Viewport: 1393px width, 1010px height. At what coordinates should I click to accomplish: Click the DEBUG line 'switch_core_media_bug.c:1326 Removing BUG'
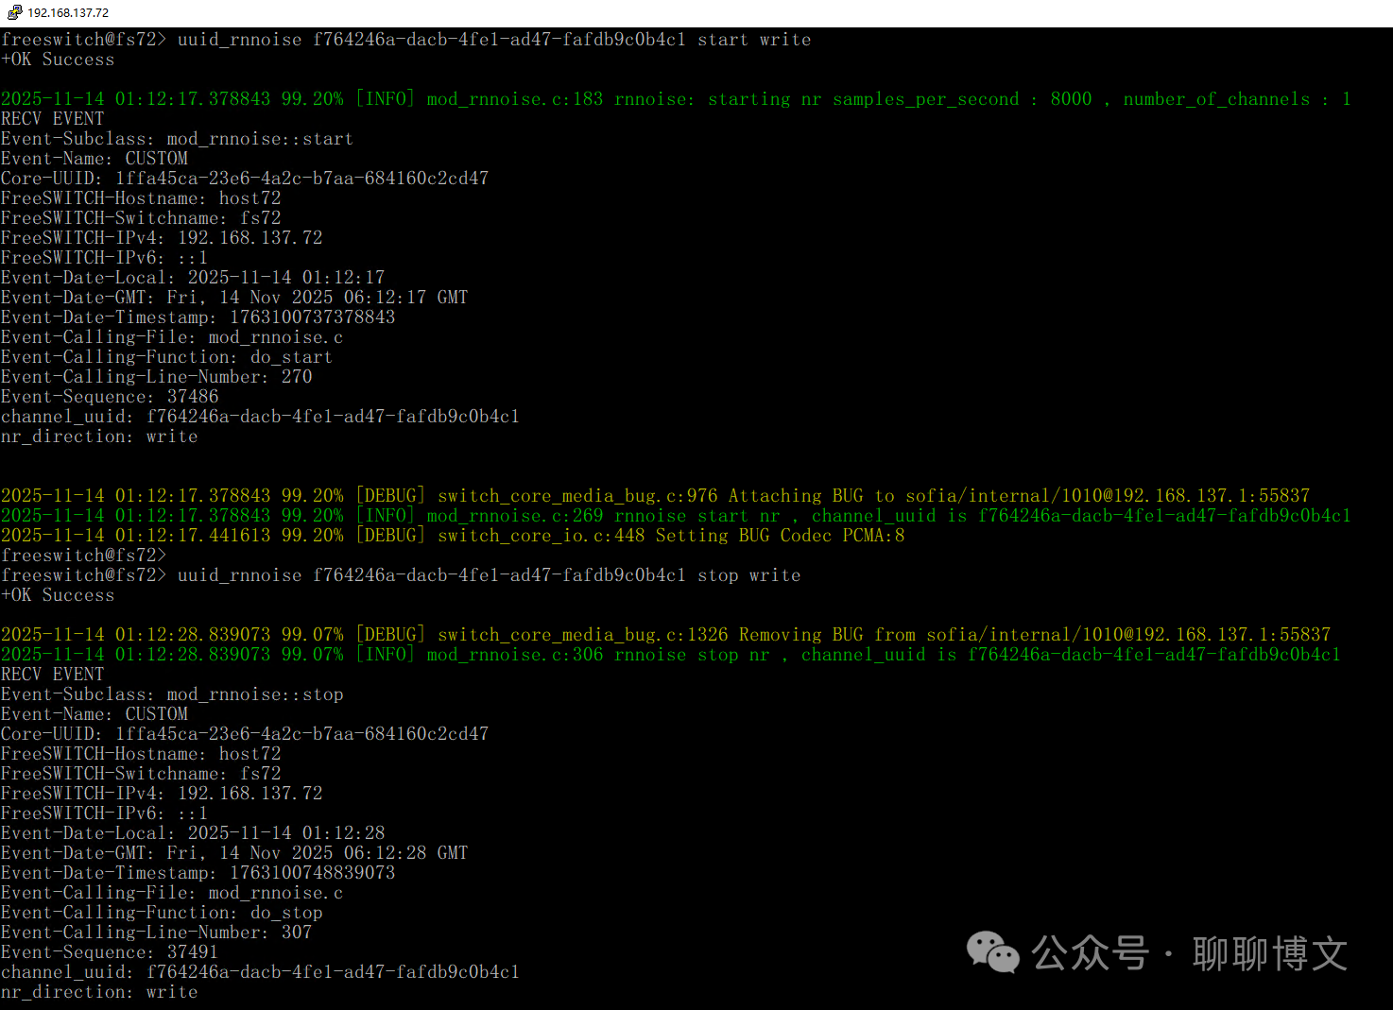665,635
